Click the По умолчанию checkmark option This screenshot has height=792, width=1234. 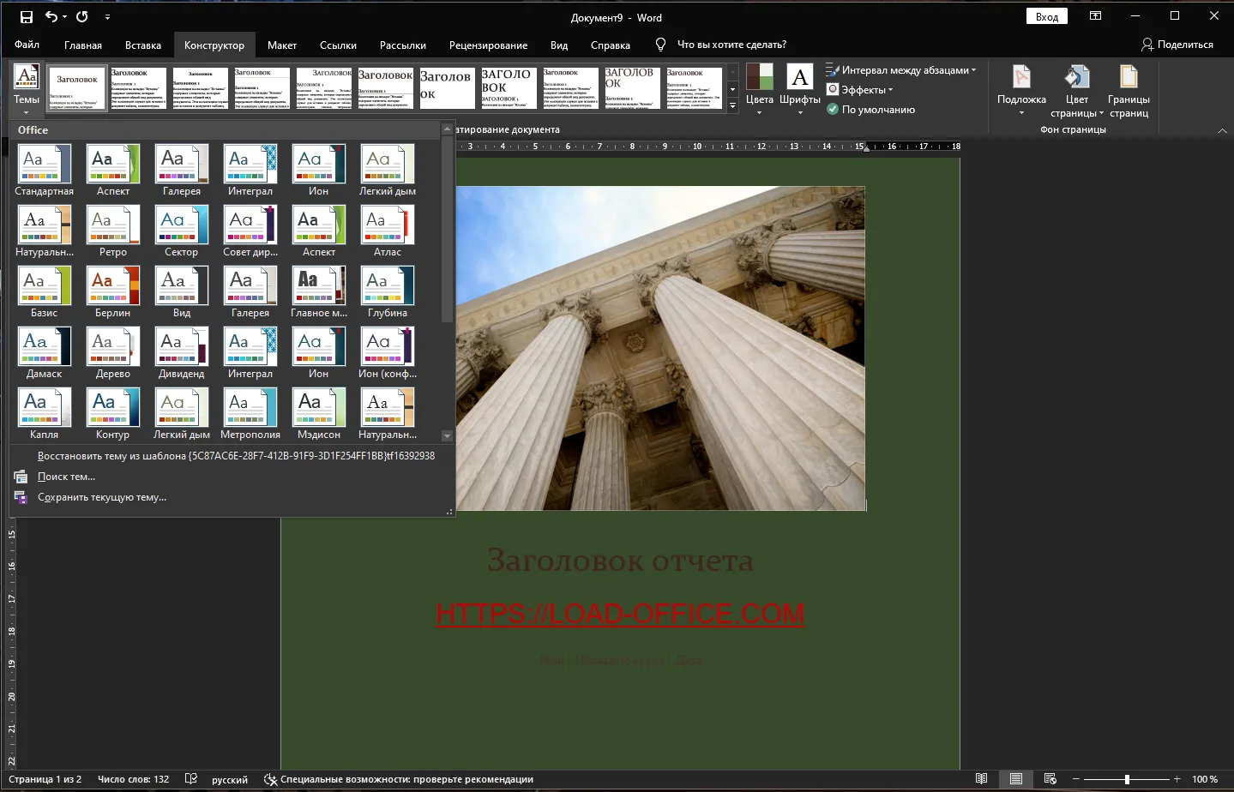pos(870,110)
